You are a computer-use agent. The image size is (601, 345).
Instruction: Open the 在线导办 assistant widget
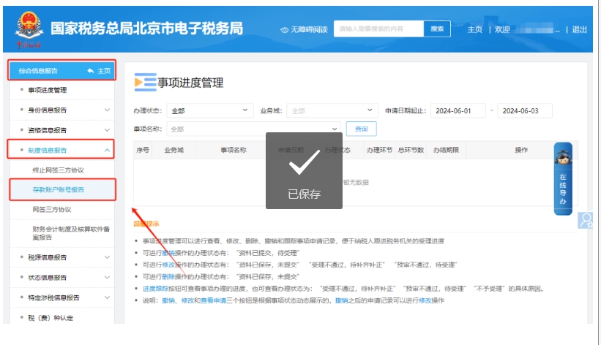click(562, 174)
